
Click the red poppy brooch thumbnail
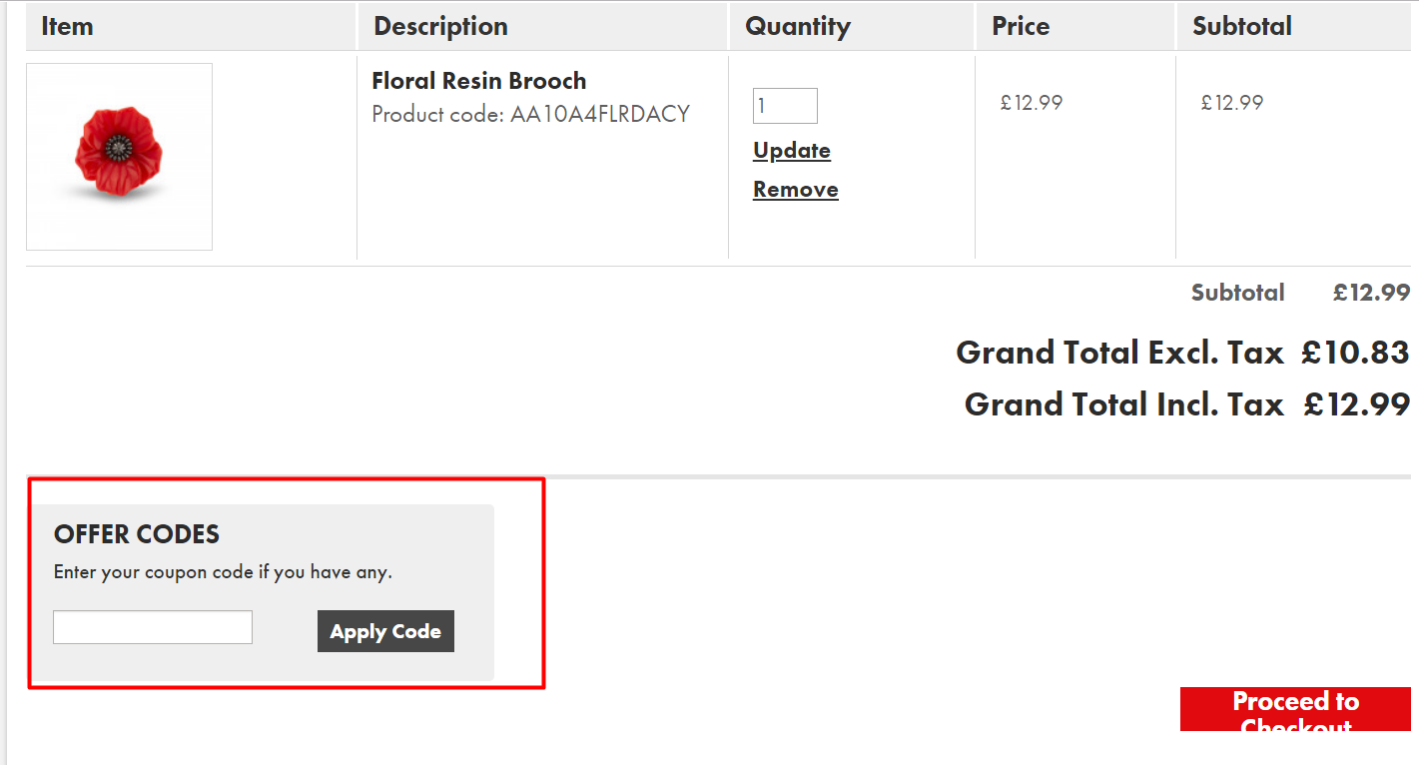[119, 157]
